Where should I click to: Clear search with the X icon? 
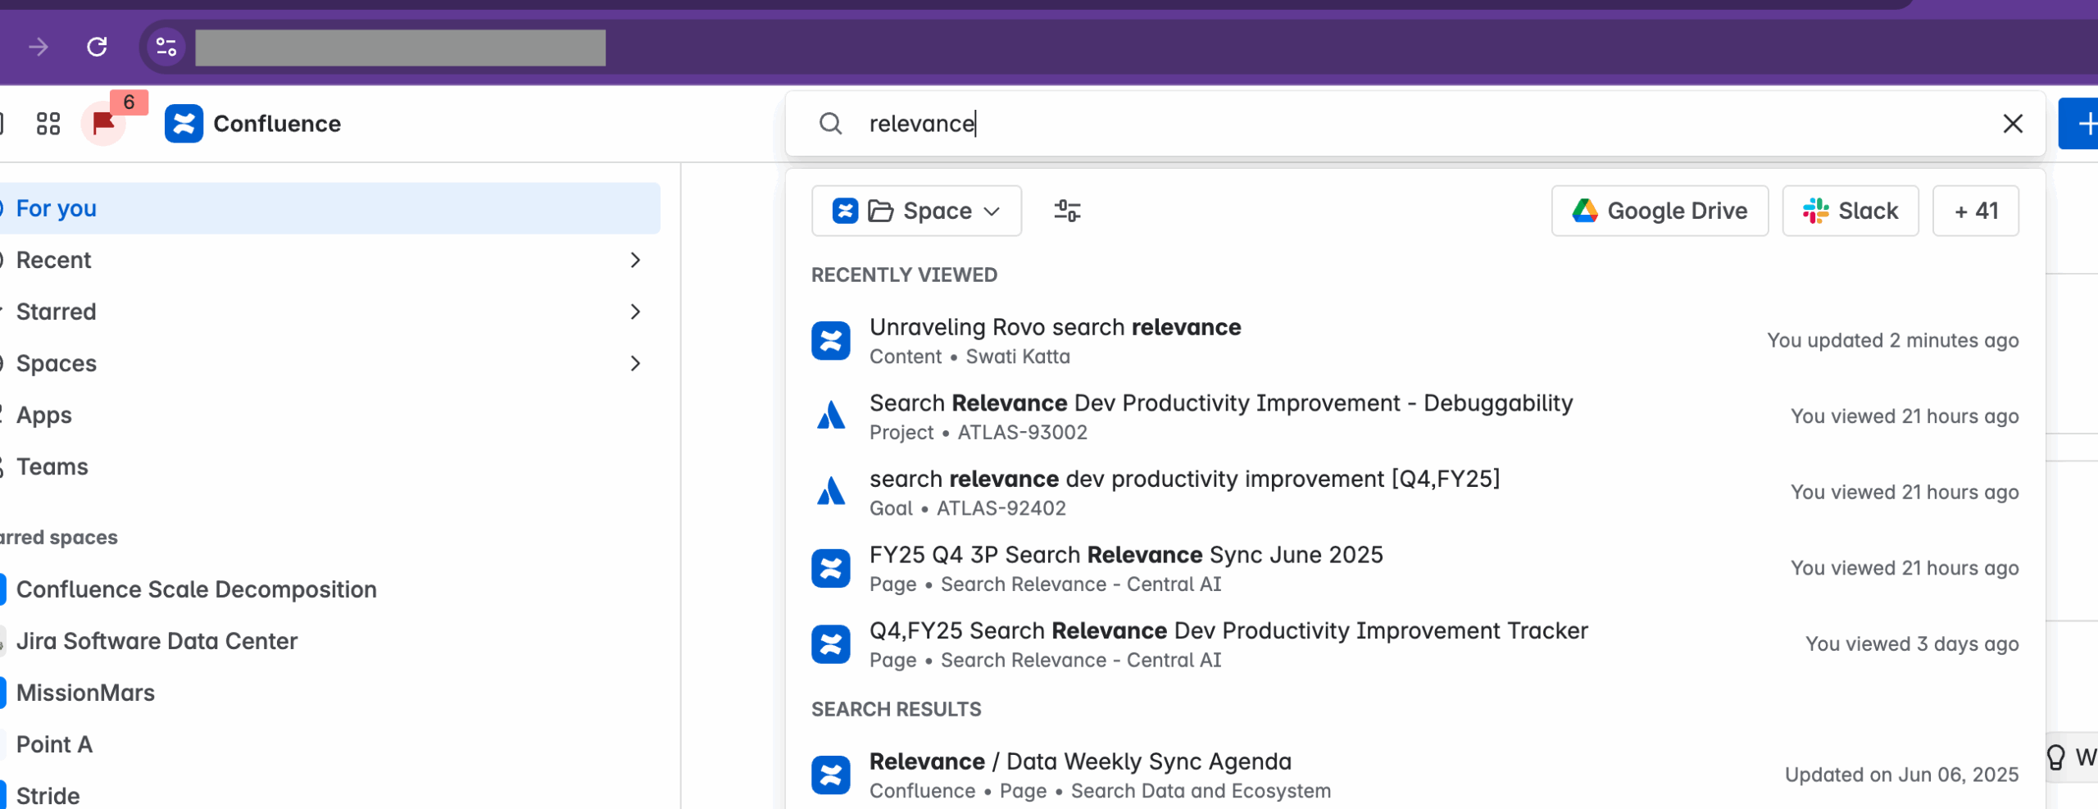(2012, 124)
